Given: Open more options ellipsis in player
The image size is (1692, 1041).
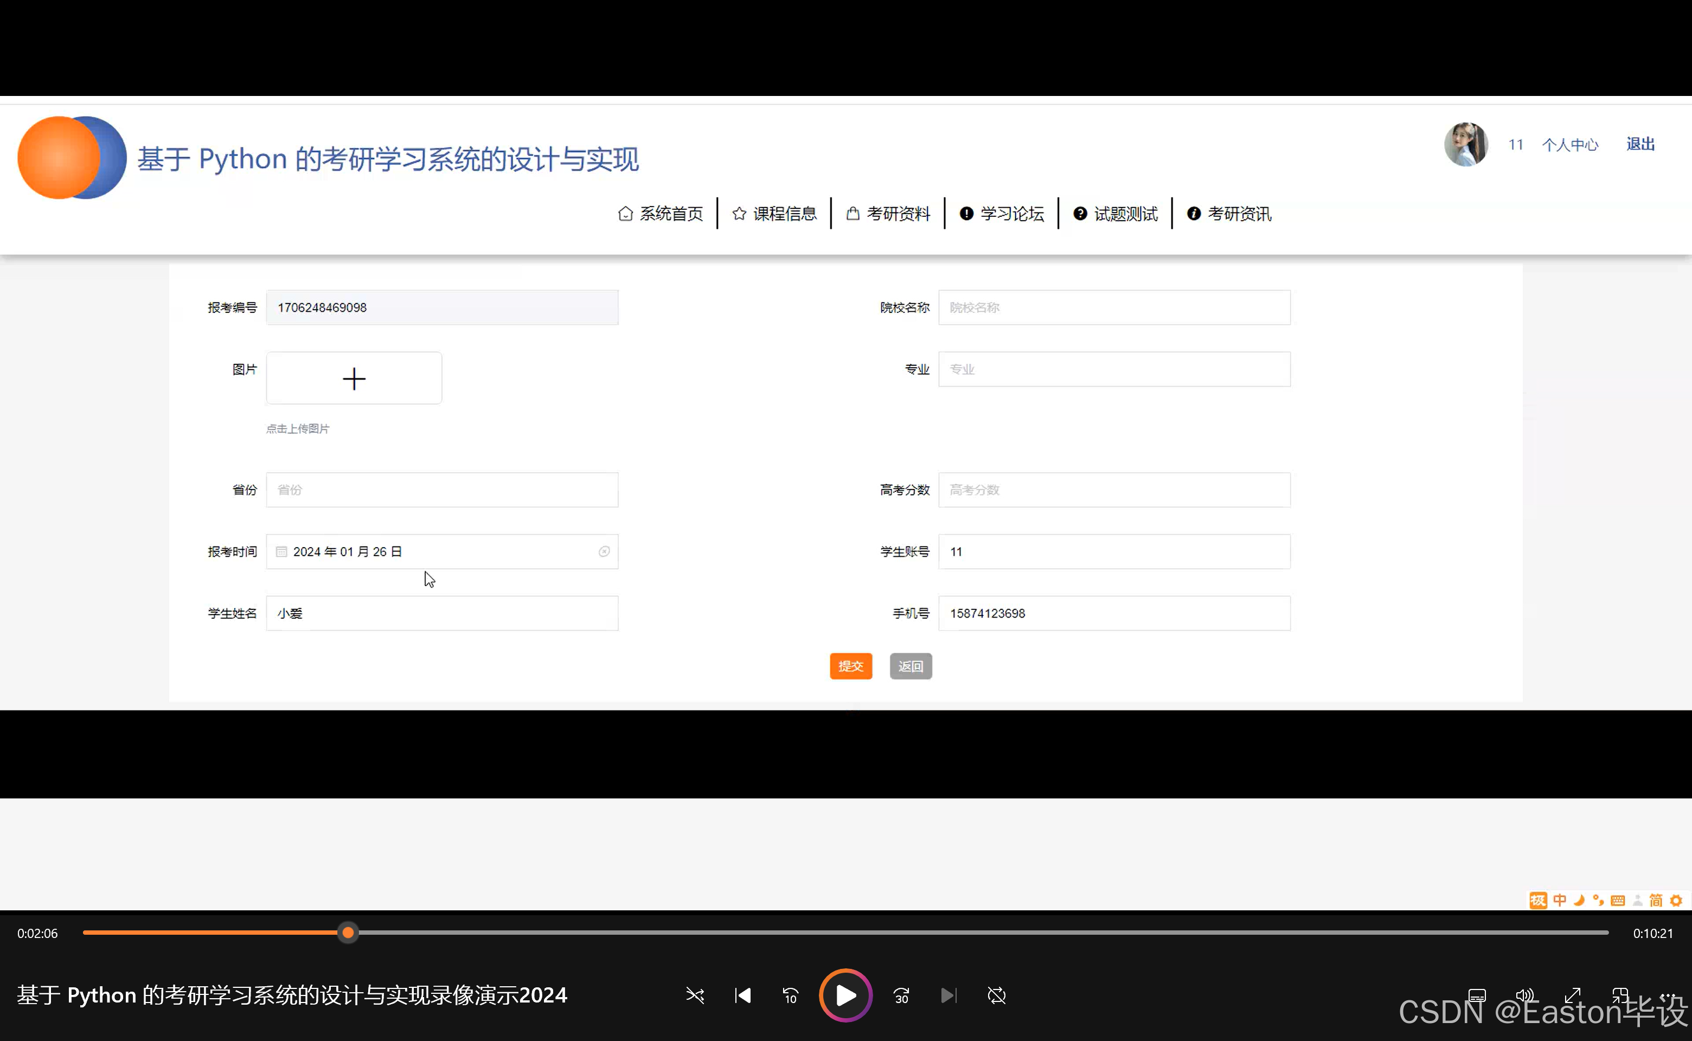Looking at the screenshot, I should [1667, 995].
